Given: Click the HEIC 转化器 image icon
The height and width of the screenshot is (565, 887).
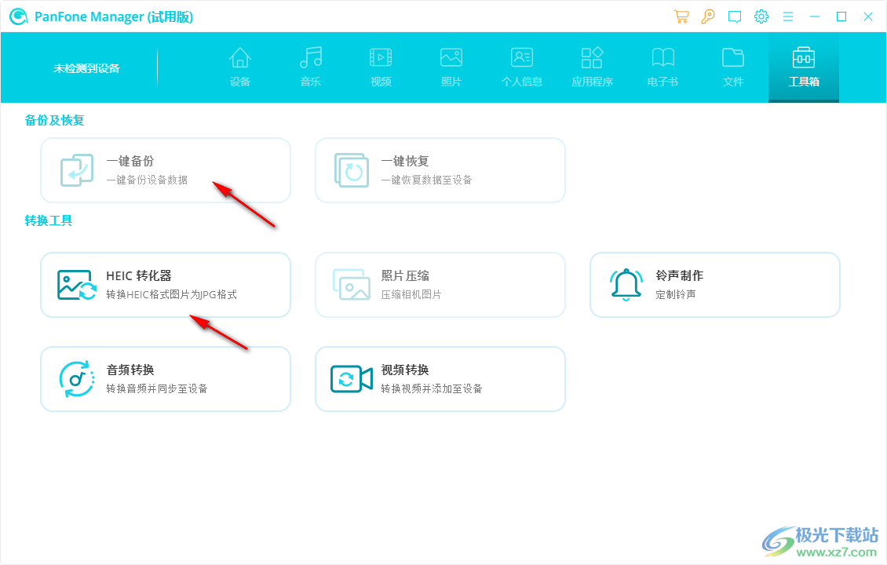Looking at the screenshot, I should click(77, 285).
